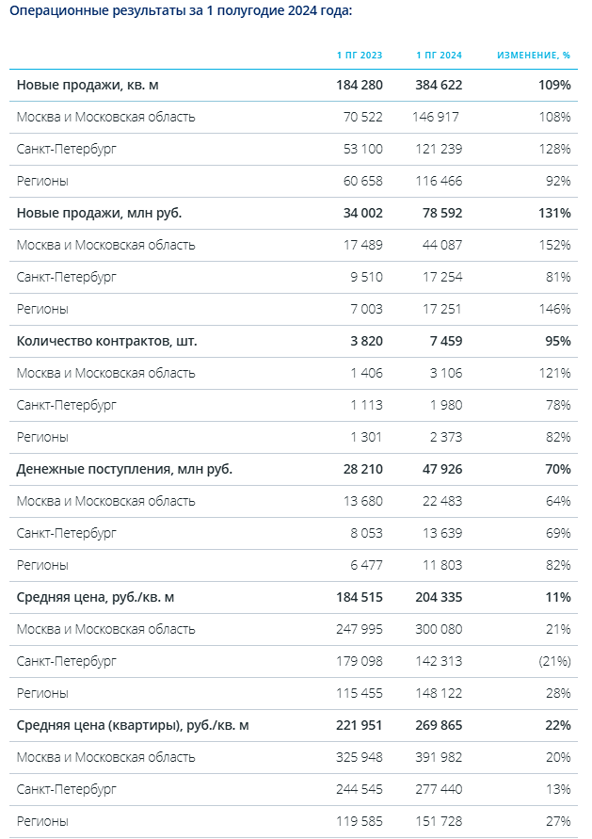Click the 269 865 apartment average price

tap(439, 725)
